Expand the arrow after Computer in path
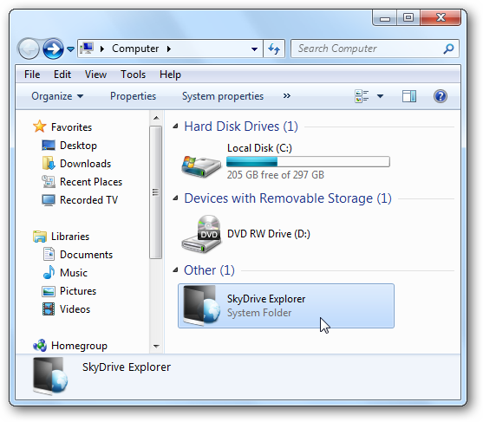Screen dimensions: 483x422 tap(169, 49)
